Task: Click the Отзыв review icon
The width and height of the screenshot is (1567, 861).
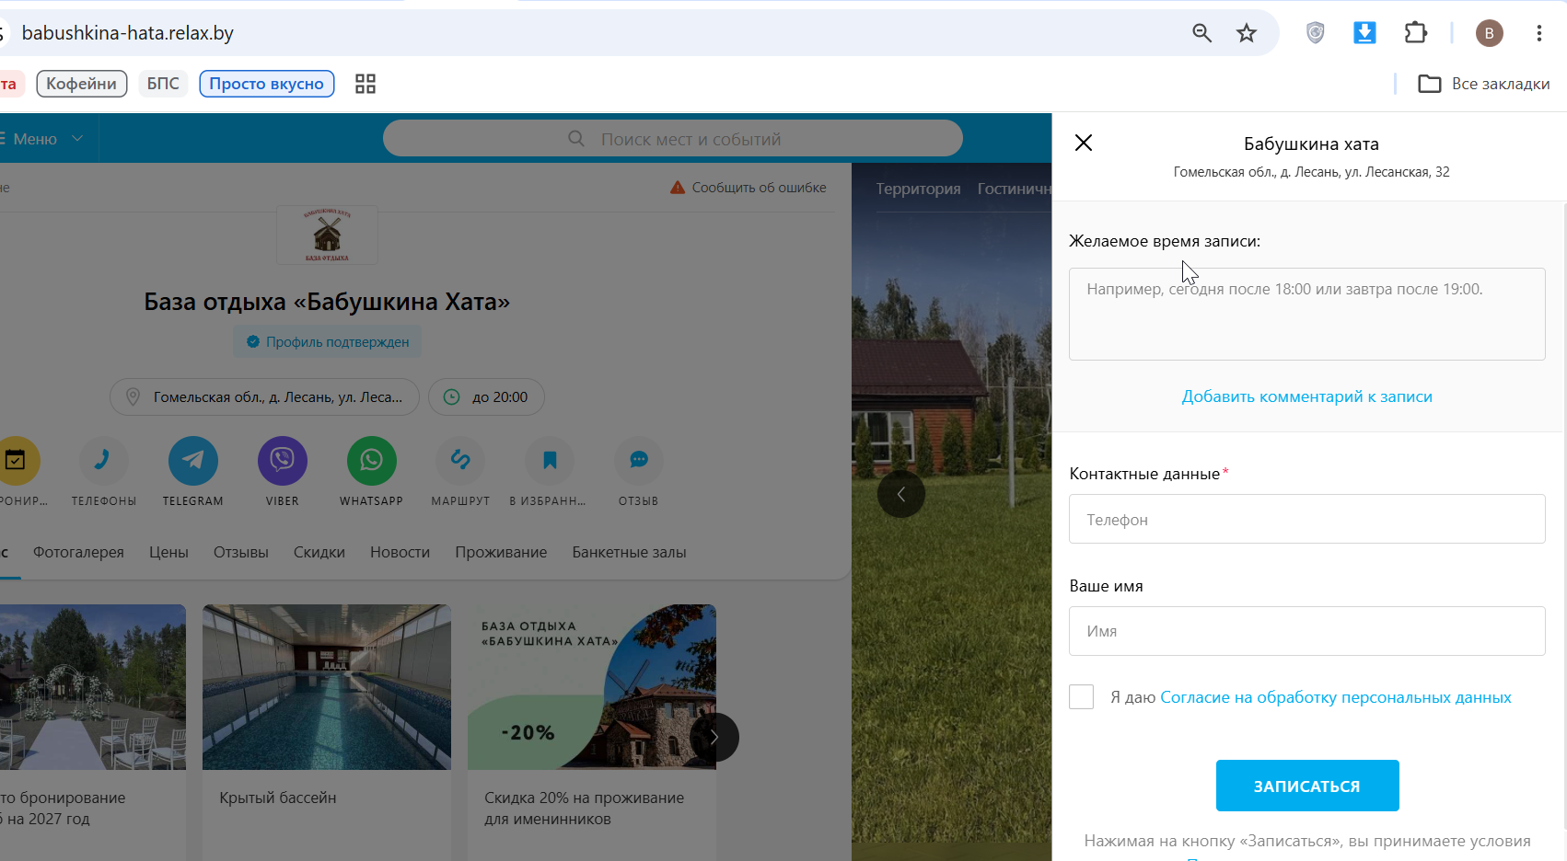Action: point(639,460)
